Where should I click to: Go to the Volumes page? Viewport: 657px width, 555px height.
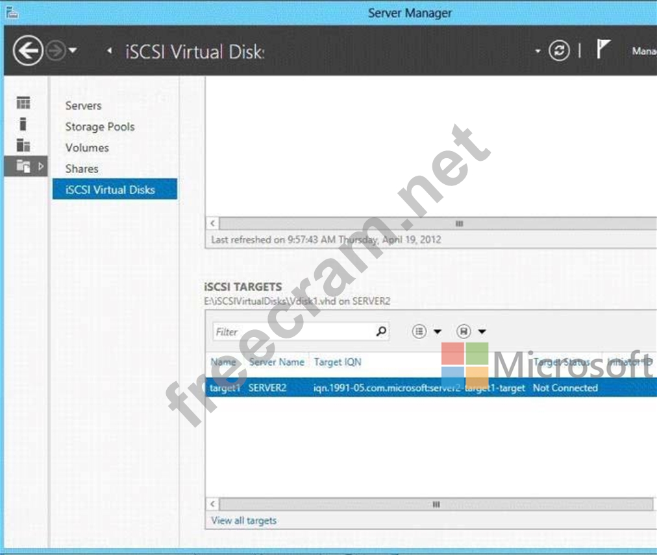(x=87, y=148)
